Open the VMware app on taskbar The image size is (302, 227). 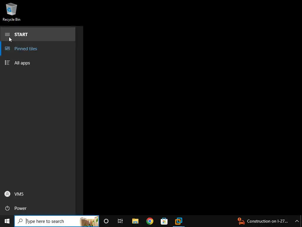click(x=178, y=221)
